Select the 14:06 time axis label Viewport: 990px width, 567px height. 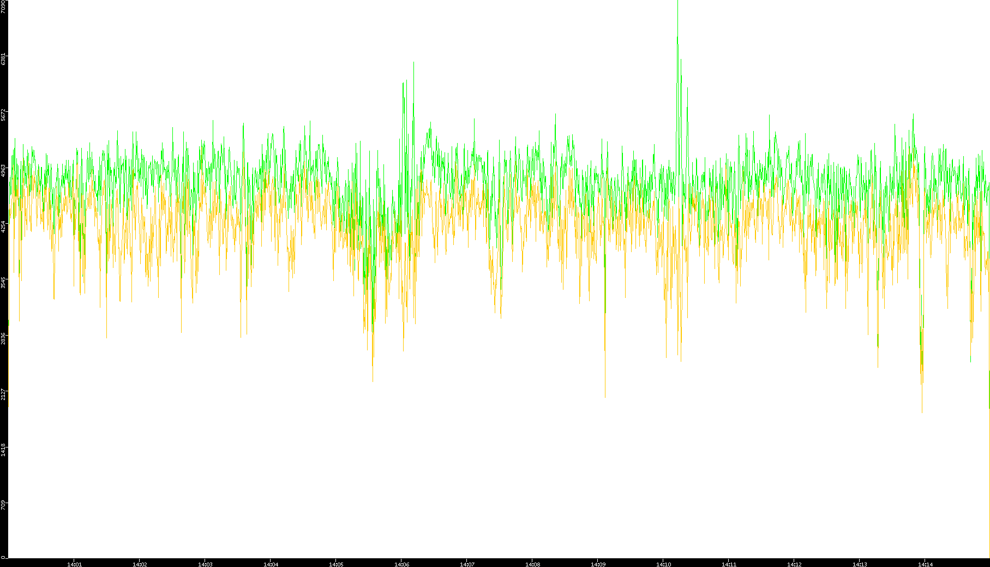401,564
